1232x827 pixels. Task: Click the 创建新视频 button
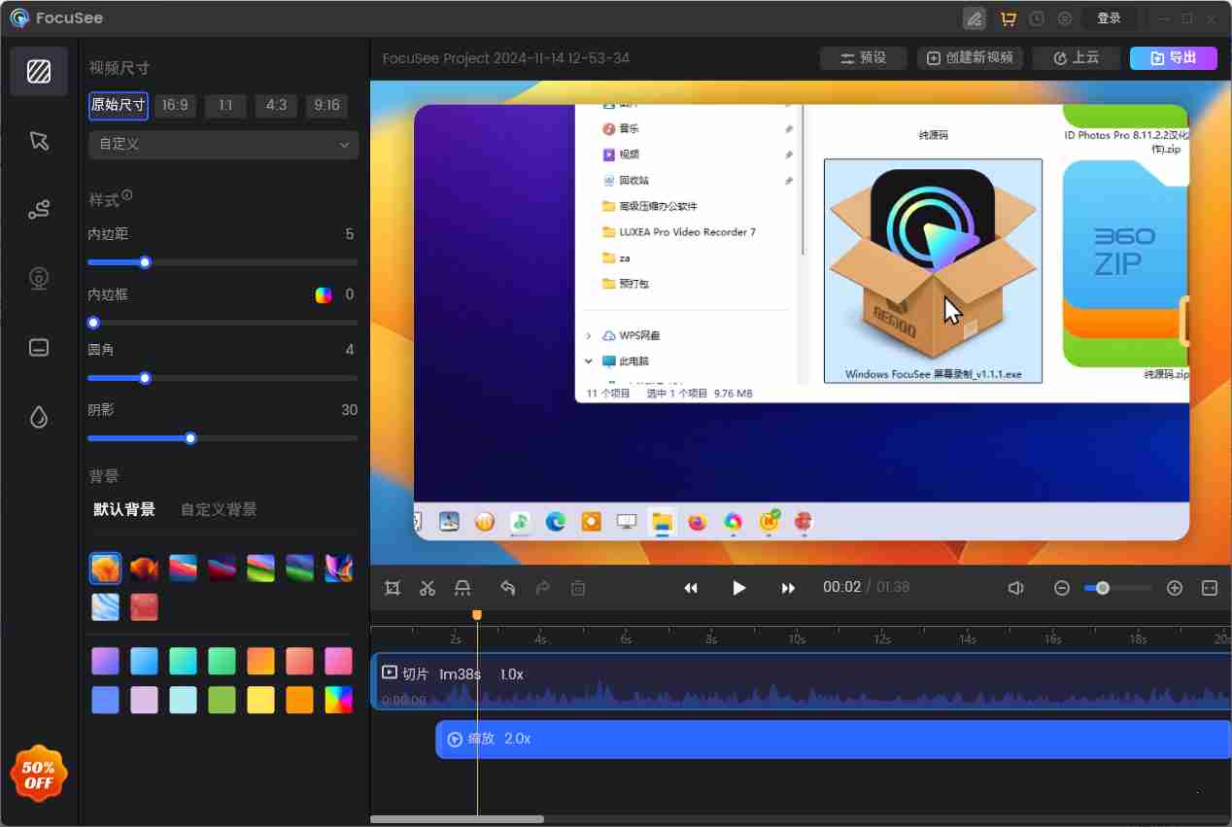coord(970,58)
